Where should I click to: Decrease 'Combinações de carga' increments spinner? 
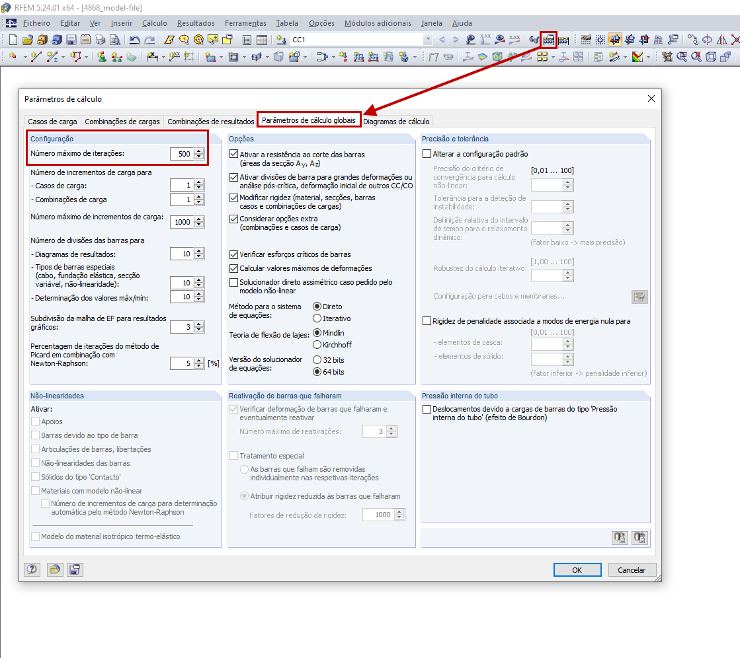[x=199, y=202]
